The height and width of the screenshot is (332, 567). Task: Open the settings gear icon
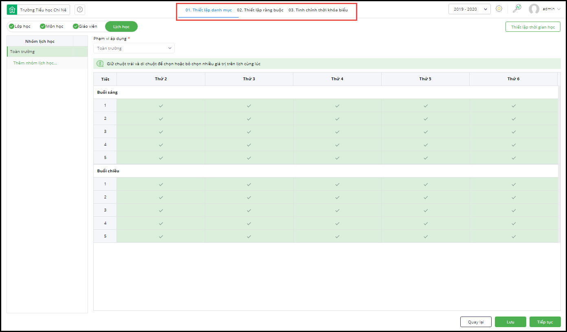coord(499,9)
